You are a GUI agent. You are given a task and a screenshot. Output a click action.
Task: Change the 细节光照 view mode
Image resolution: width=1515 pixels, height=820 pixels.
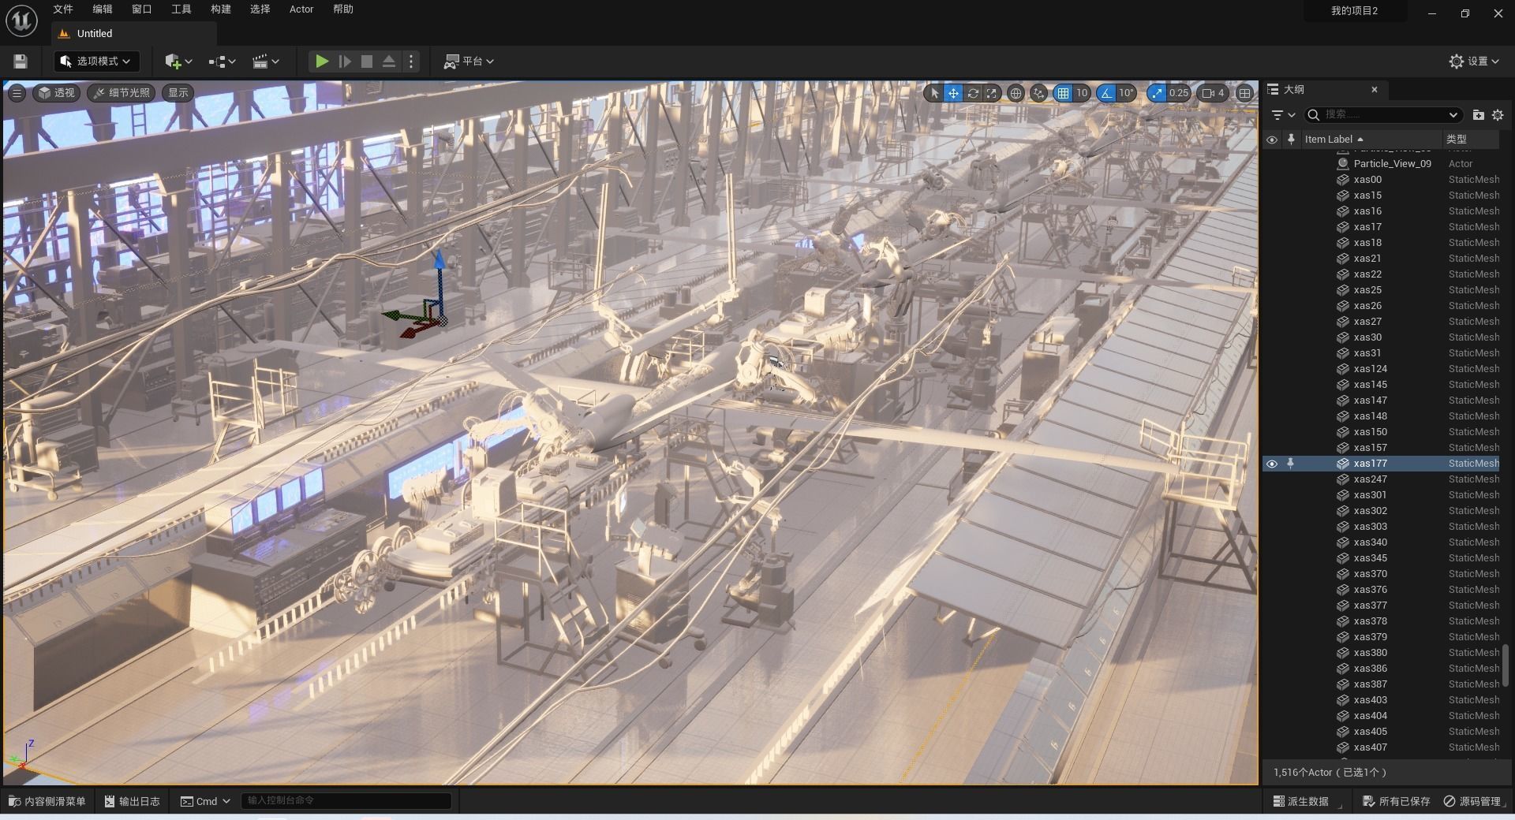(122, 93)
